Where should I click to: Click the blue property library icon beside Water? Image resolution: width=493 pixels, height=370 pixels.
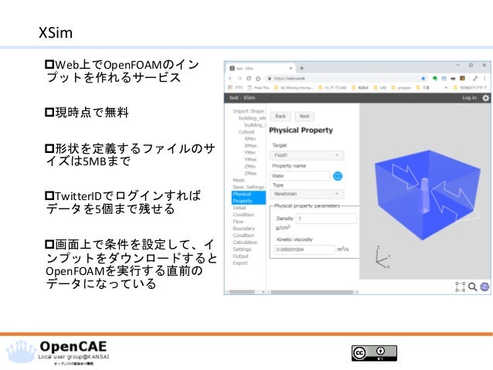coord(338,176)
